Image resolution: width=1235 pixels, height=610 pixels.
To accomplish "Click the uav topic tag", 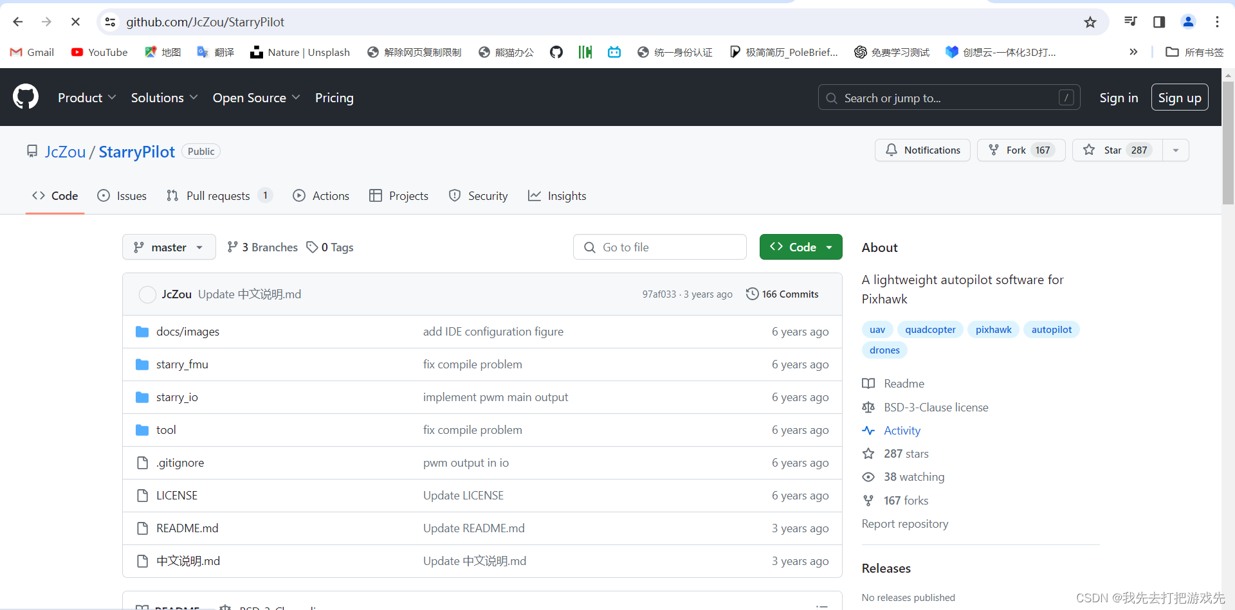I will click(x=877, y=330).
